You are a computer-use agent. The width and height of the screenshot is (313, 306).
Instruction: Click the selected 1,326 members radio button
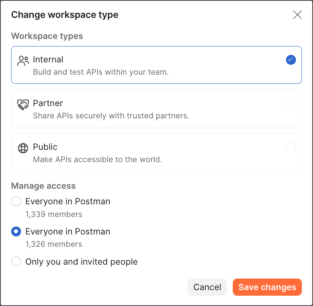(16, 232)
